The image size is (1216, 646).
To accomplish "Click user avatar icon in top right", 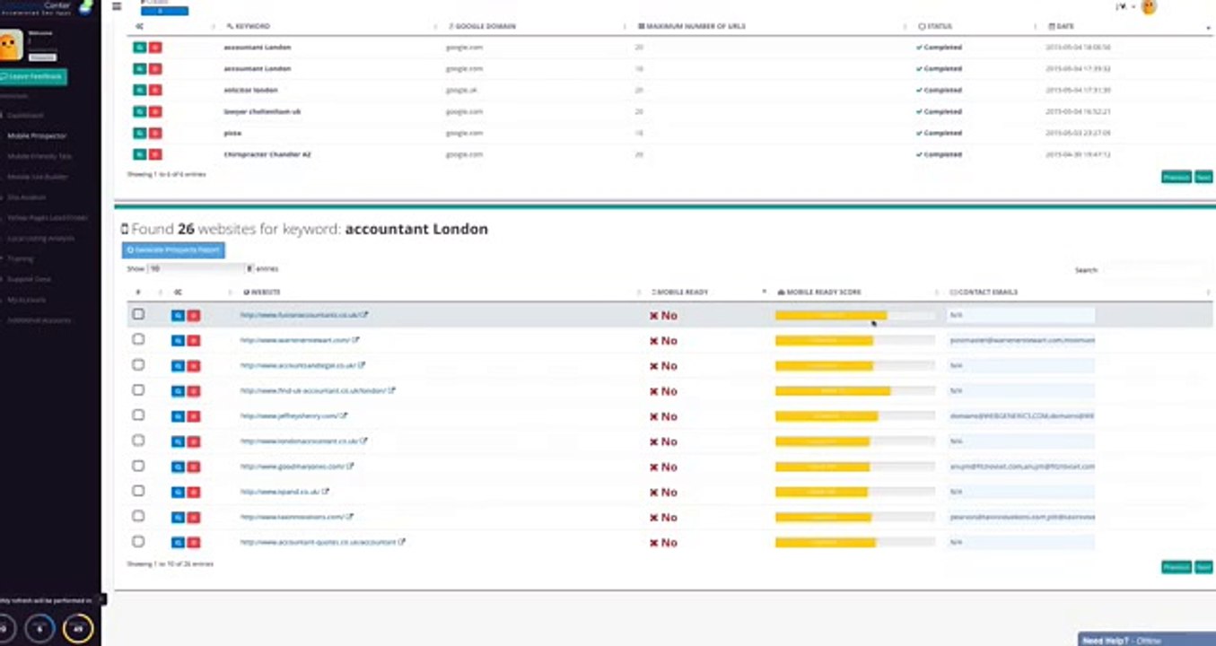I will coord(1149,7).
